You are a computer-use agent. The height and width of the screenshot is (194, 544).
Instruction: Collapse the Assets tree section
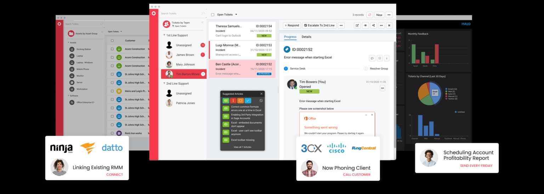tap(68, 43)
